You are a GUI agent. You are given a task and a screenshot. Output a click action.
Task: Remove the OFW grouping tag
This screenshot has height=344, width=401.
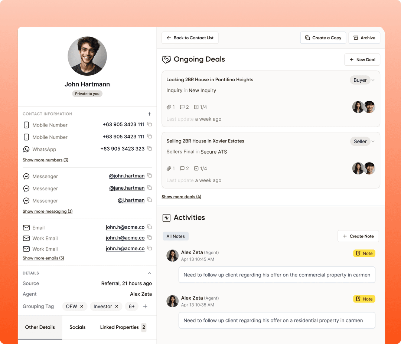point(82,306)
